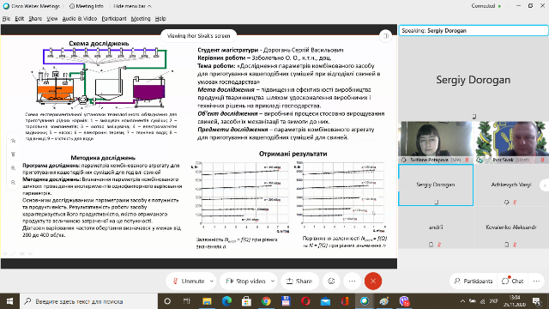Unmute the microphone
549x309 pixels.
pos(189,281)
